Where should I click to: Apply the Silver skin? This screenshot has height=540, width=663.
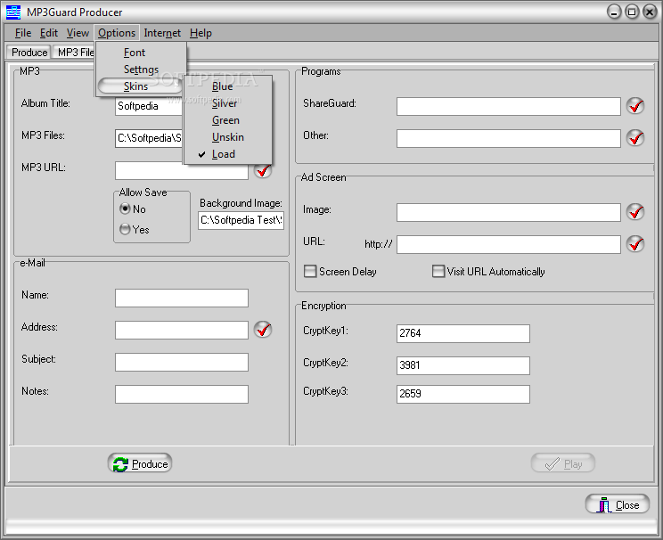pyautogui.click(x=228, y=103)
